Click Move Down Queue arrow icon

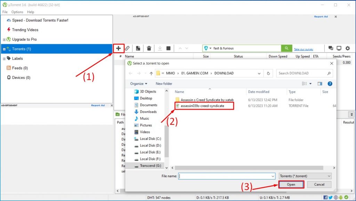point(187,48)
